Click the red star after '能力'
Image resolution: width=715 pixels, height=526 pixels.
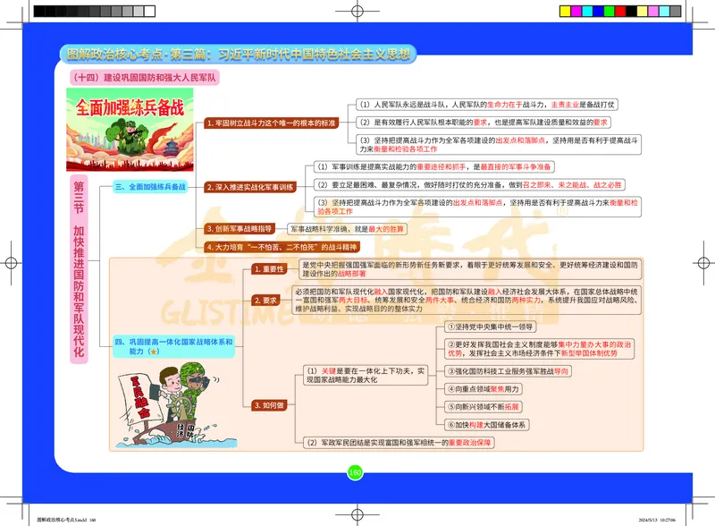pyautogui.click(x=154, y=352)
